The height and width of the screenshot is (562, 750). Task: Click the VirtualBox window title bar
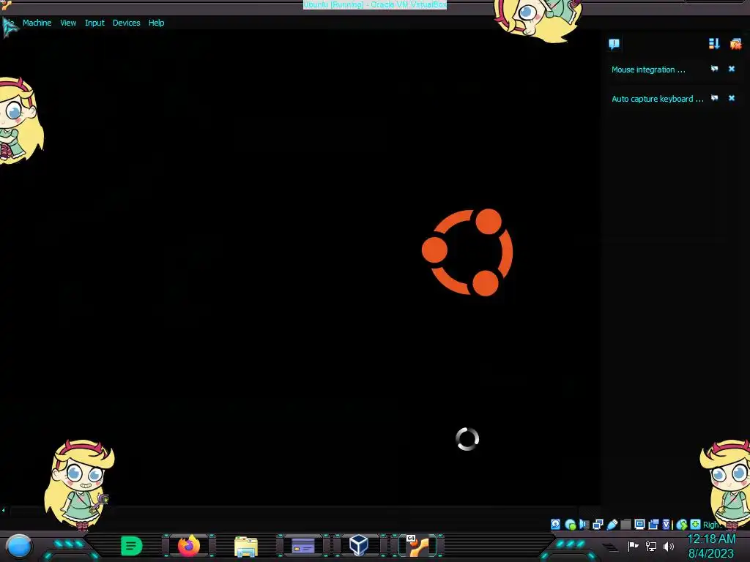pos(375,5)
